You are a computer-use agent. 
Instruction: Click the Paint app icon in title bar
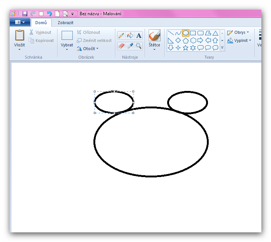coord(13,14)
